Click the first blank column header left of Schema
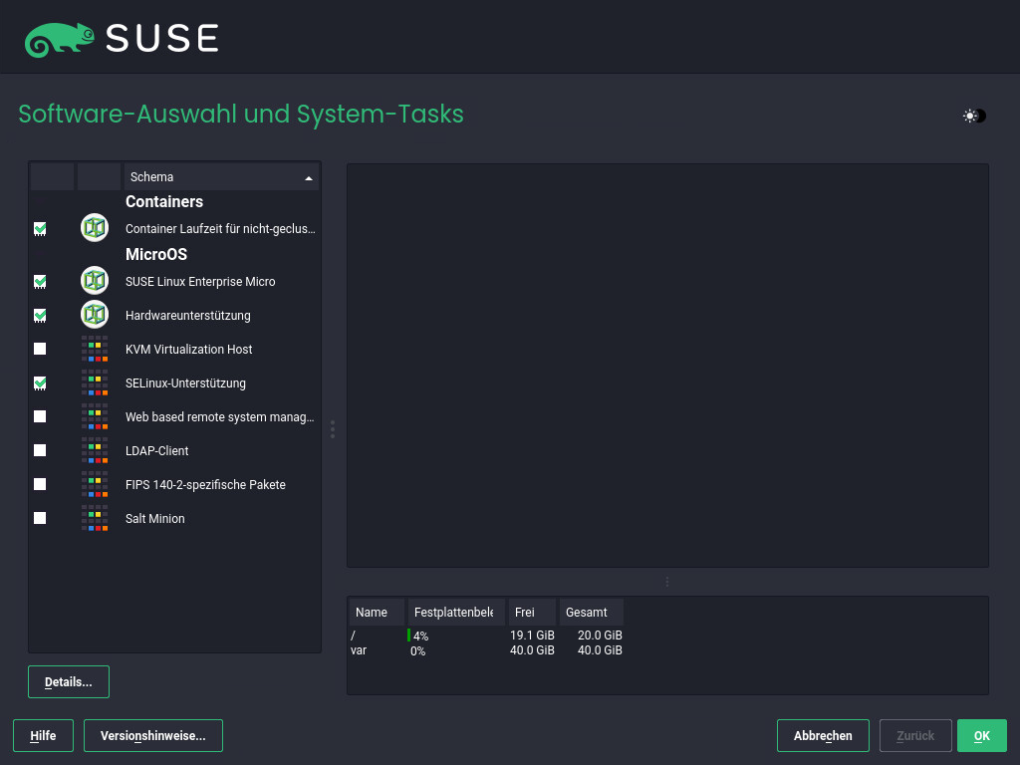The width and height of the screenshot is (1020, 765). 52,177
